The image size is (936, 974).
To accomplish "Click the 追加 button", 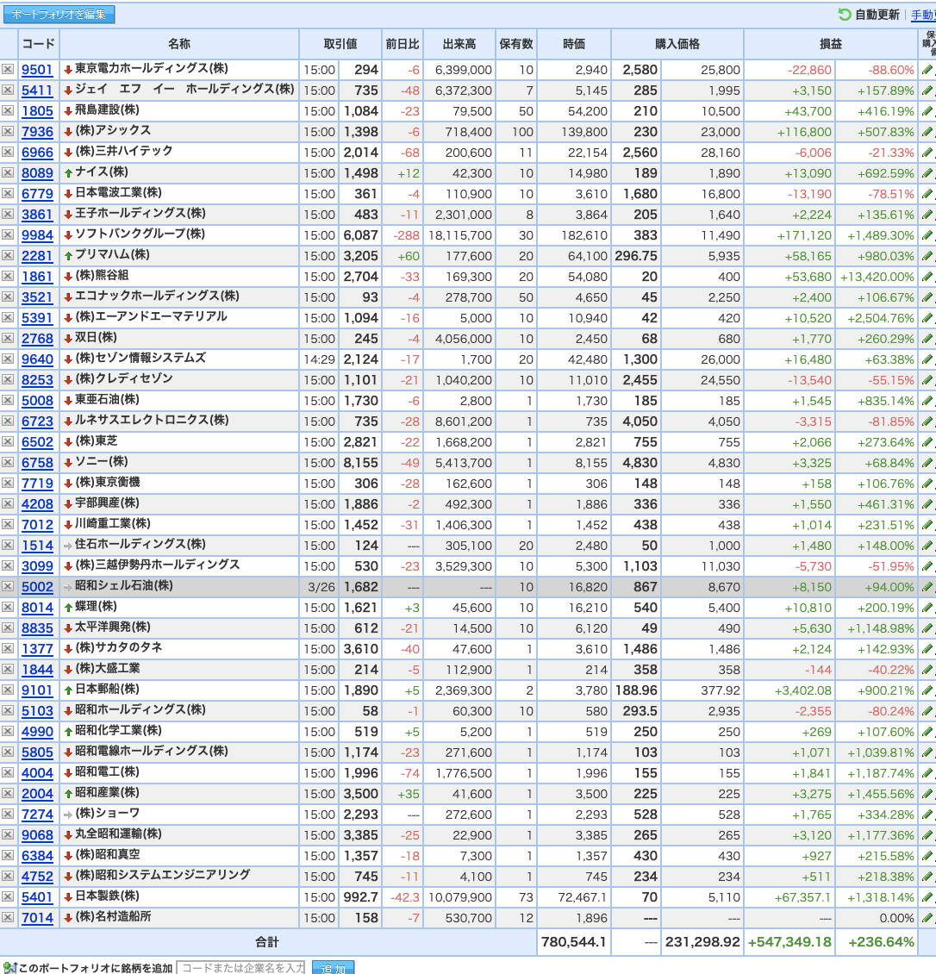I will 333,968.
